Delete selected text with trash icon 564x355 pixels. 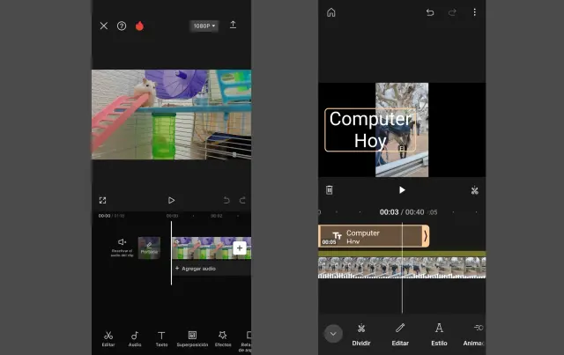point(330,189)
